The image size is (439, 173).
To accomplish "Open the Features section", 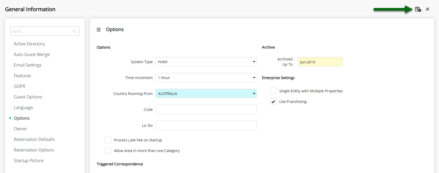I will pos(22,76).
